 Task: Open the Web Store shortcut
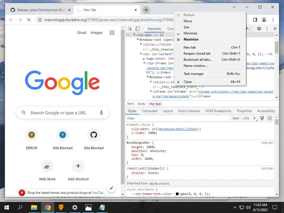47,171
